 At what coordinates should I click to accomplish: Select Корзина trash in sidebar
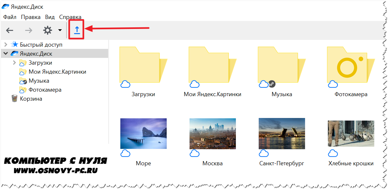point(31,99)
